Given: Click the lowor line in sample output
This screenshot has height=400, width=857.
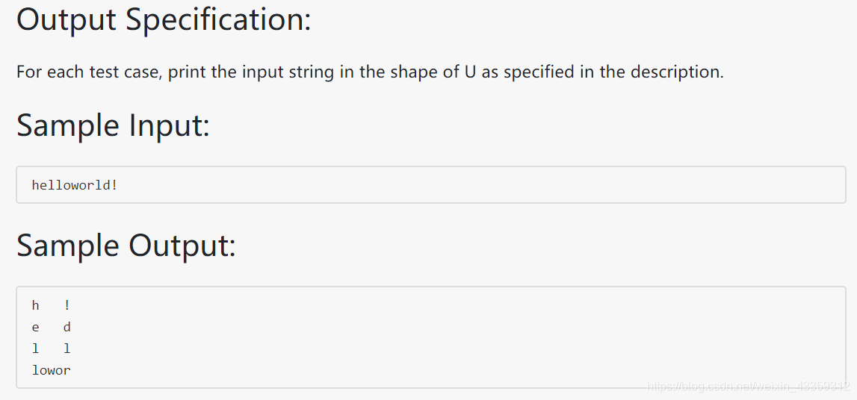Looking at the screenshot, I should 52,371.
